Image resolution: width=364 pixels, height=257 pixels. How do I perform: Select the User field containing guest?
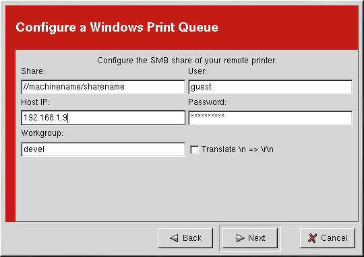pos(270,87)
